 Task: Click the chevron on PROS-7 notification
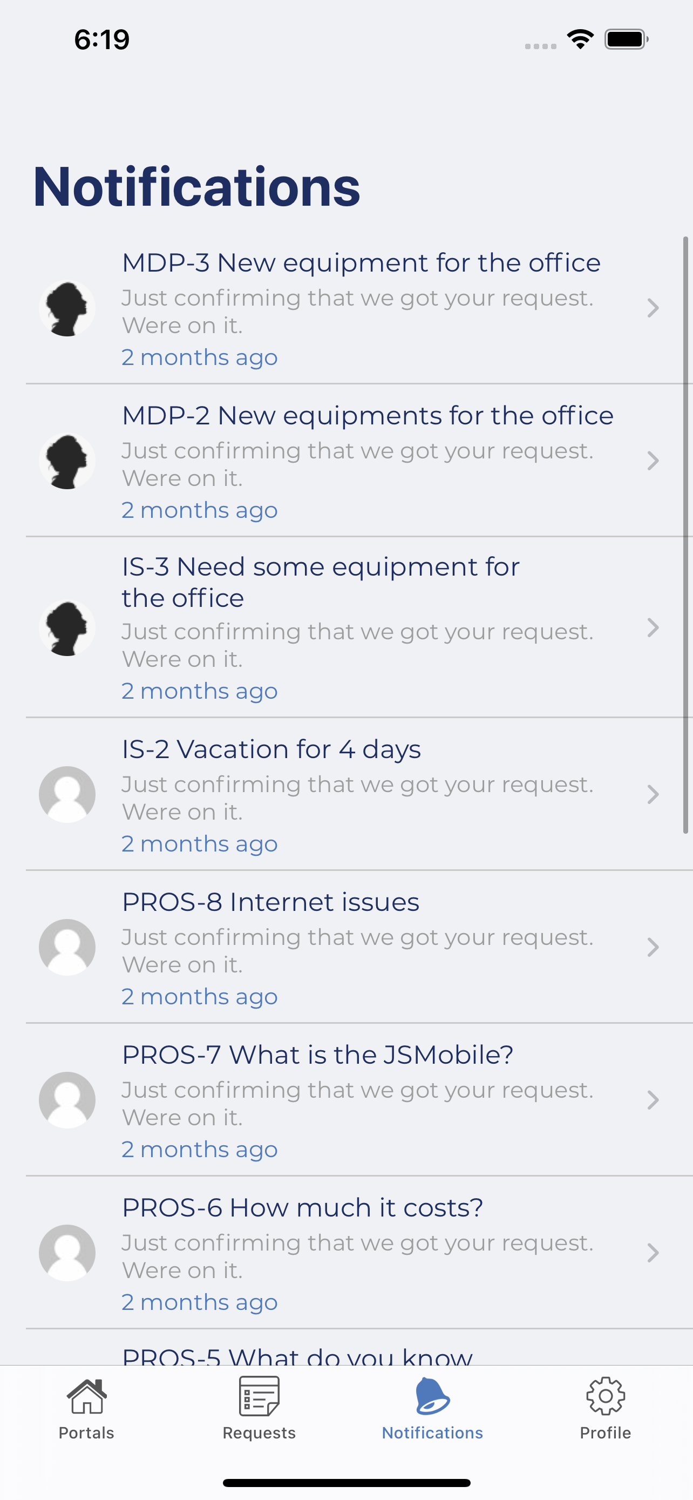click(x=653, y=1100)
